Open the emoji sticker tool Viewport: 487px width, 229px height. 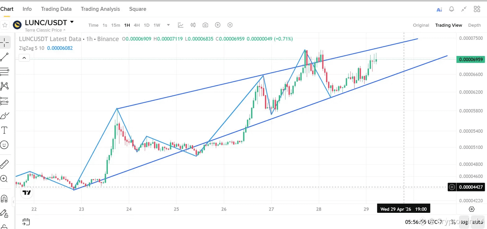pos(5,145)
